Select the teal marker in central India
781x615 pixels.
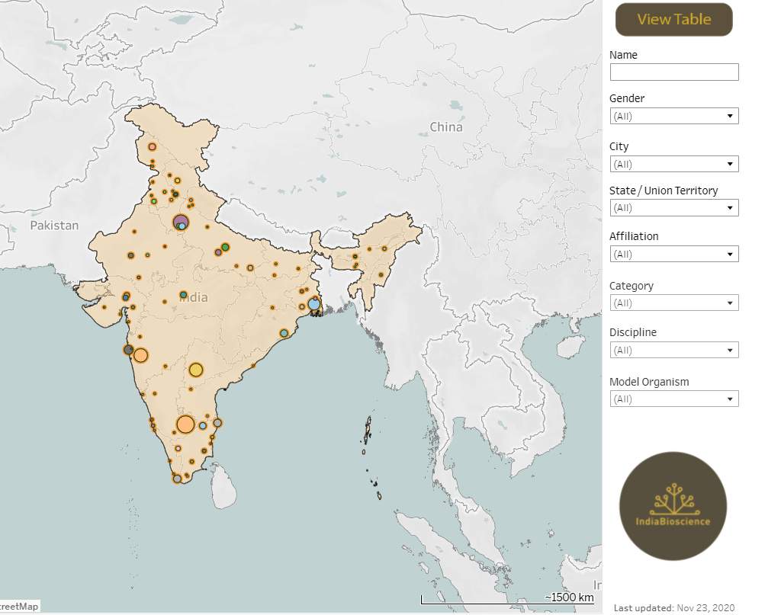point(183,295)
